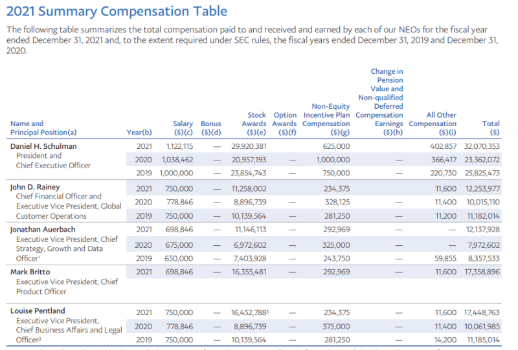Select stock awards value 11,146,113
This screenshot has width=518, height=350.
pos(250,230)
